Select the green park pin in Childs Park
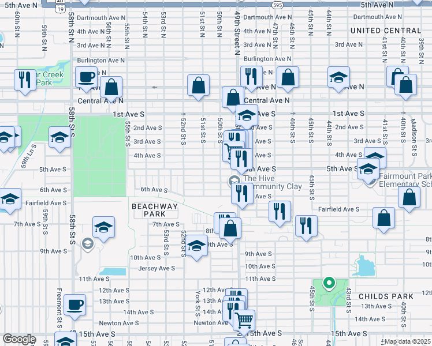Screen dimensions: 432x346 [329, 283]
